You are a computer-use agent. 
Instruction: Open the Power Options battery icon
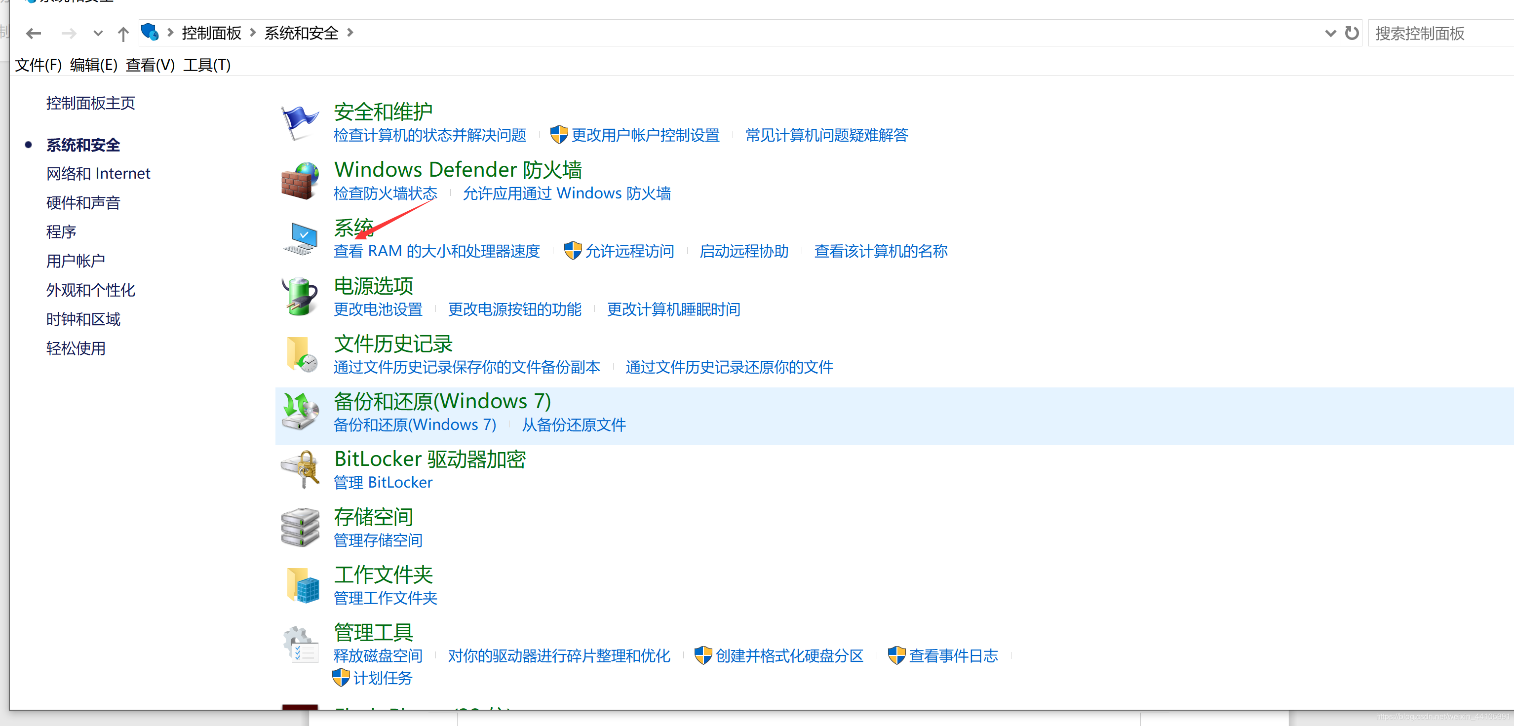(x=300, y=297)
